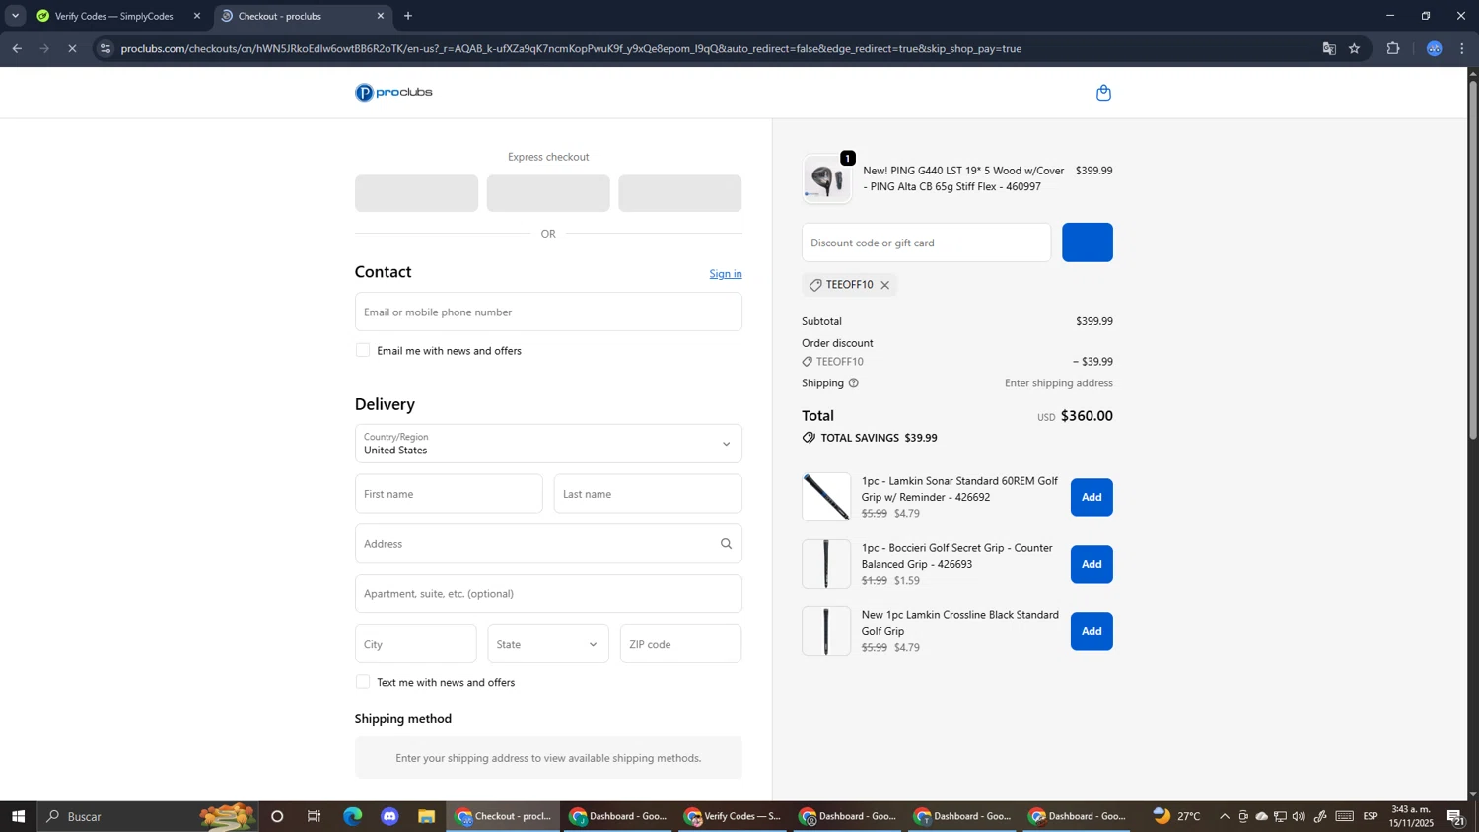
Task: Open Cortana circle icon on taskbar
Action: coord(277,816)
